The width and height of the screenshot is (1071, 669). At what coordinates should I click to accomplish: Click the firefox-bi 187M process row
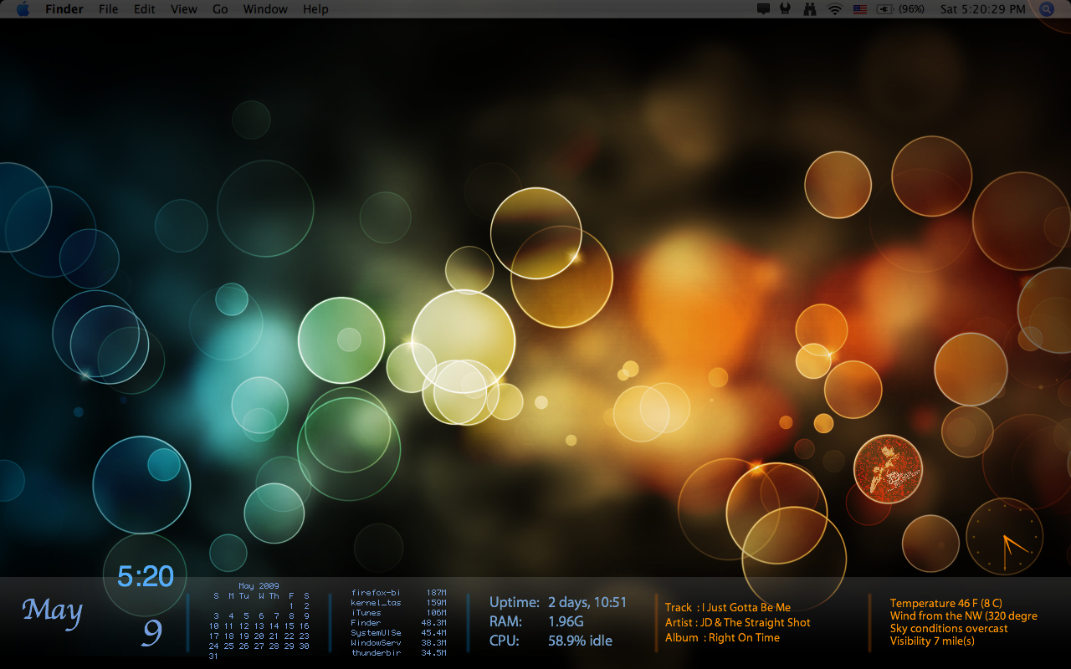(398, 593)
